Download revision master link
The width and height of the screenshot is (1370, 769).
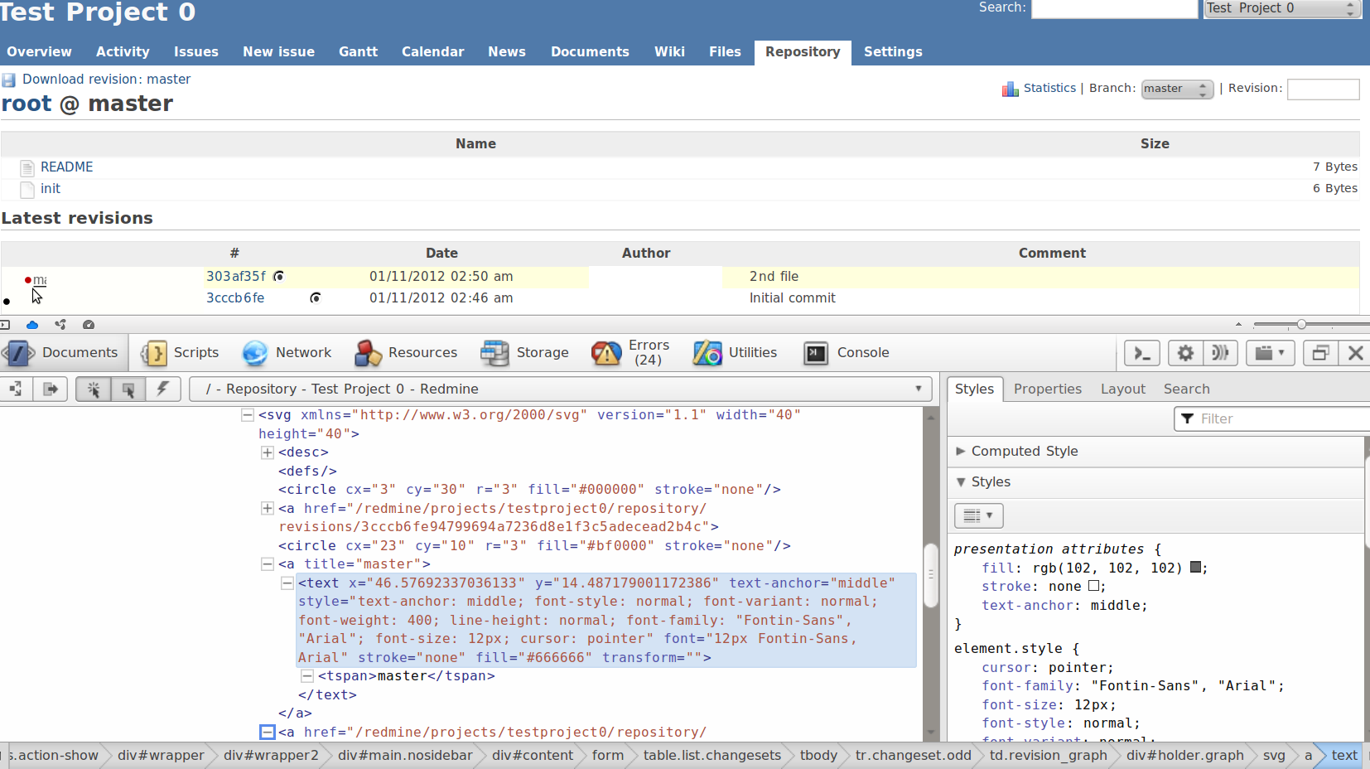[106, 79]
